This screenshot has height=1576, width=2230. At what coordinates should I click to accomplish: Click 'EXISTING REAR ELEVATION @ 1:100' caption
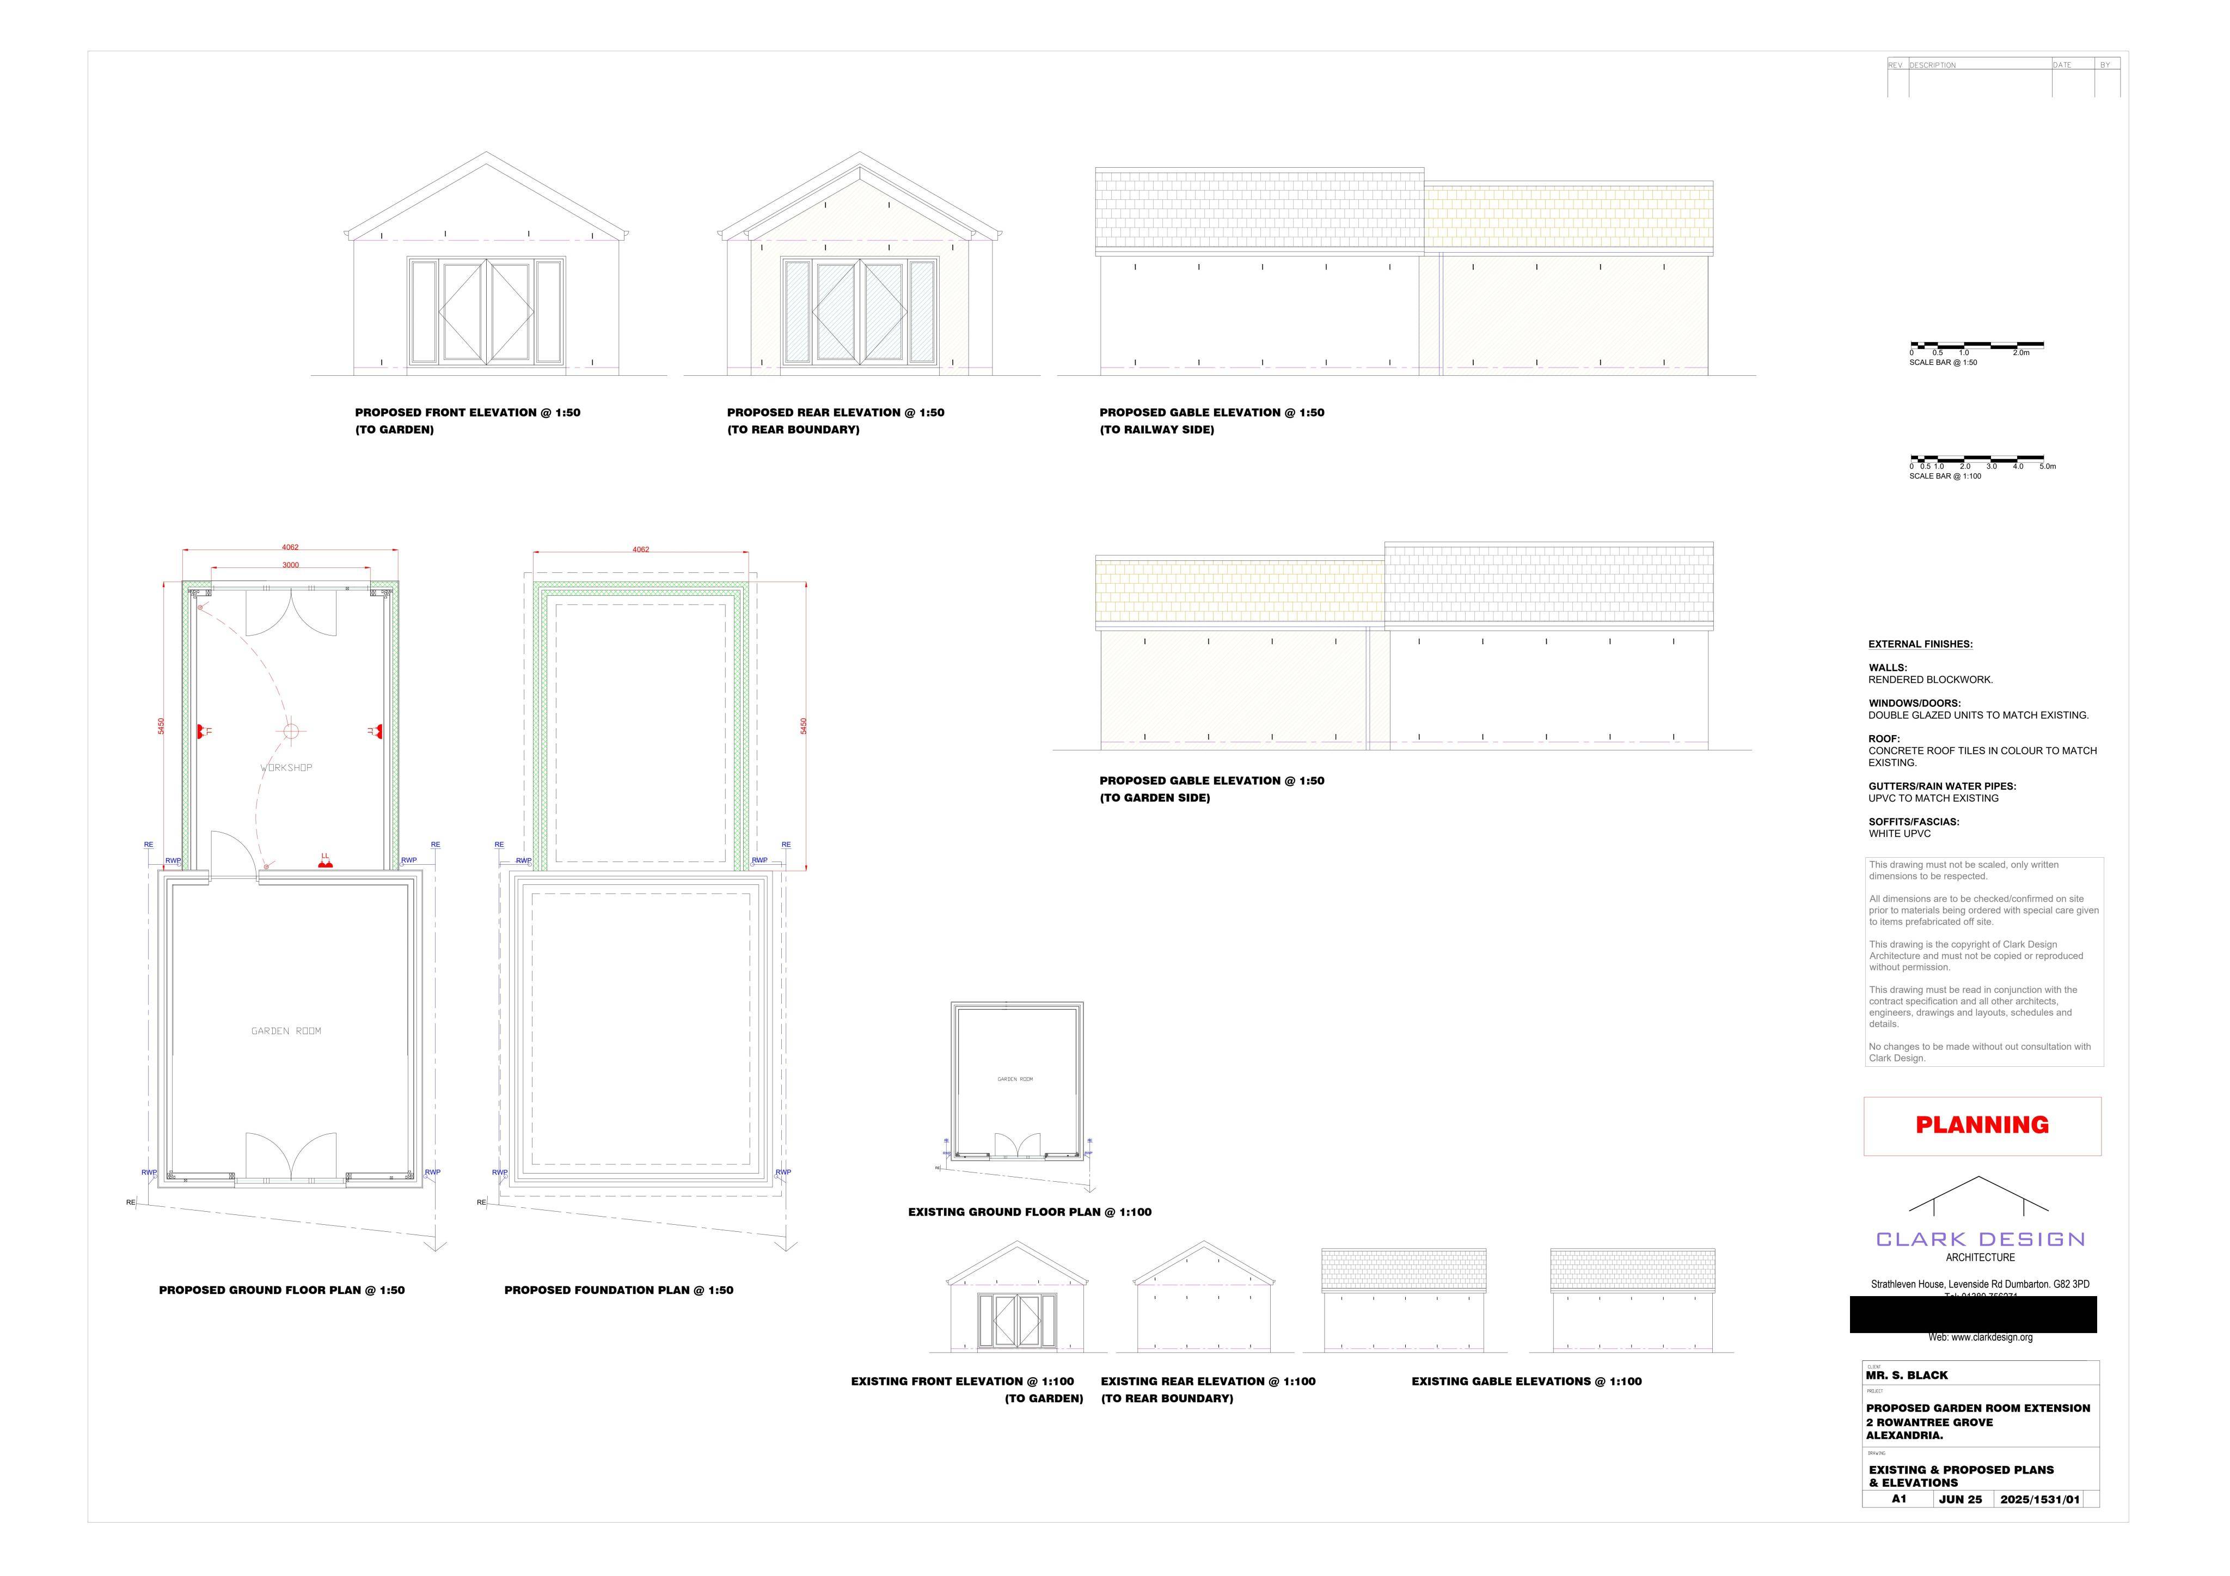[x=1208, y=1380]
